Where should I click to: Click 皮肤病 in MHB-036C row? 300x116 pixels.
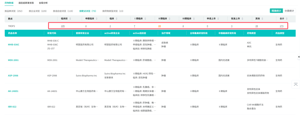click(x=164, y=43)
